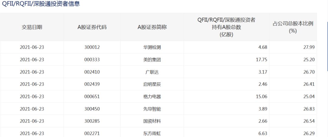Click the vertical scrollbar on the right edge
The height and width of the screenshot is (137, 328).
tap(327, 46)
